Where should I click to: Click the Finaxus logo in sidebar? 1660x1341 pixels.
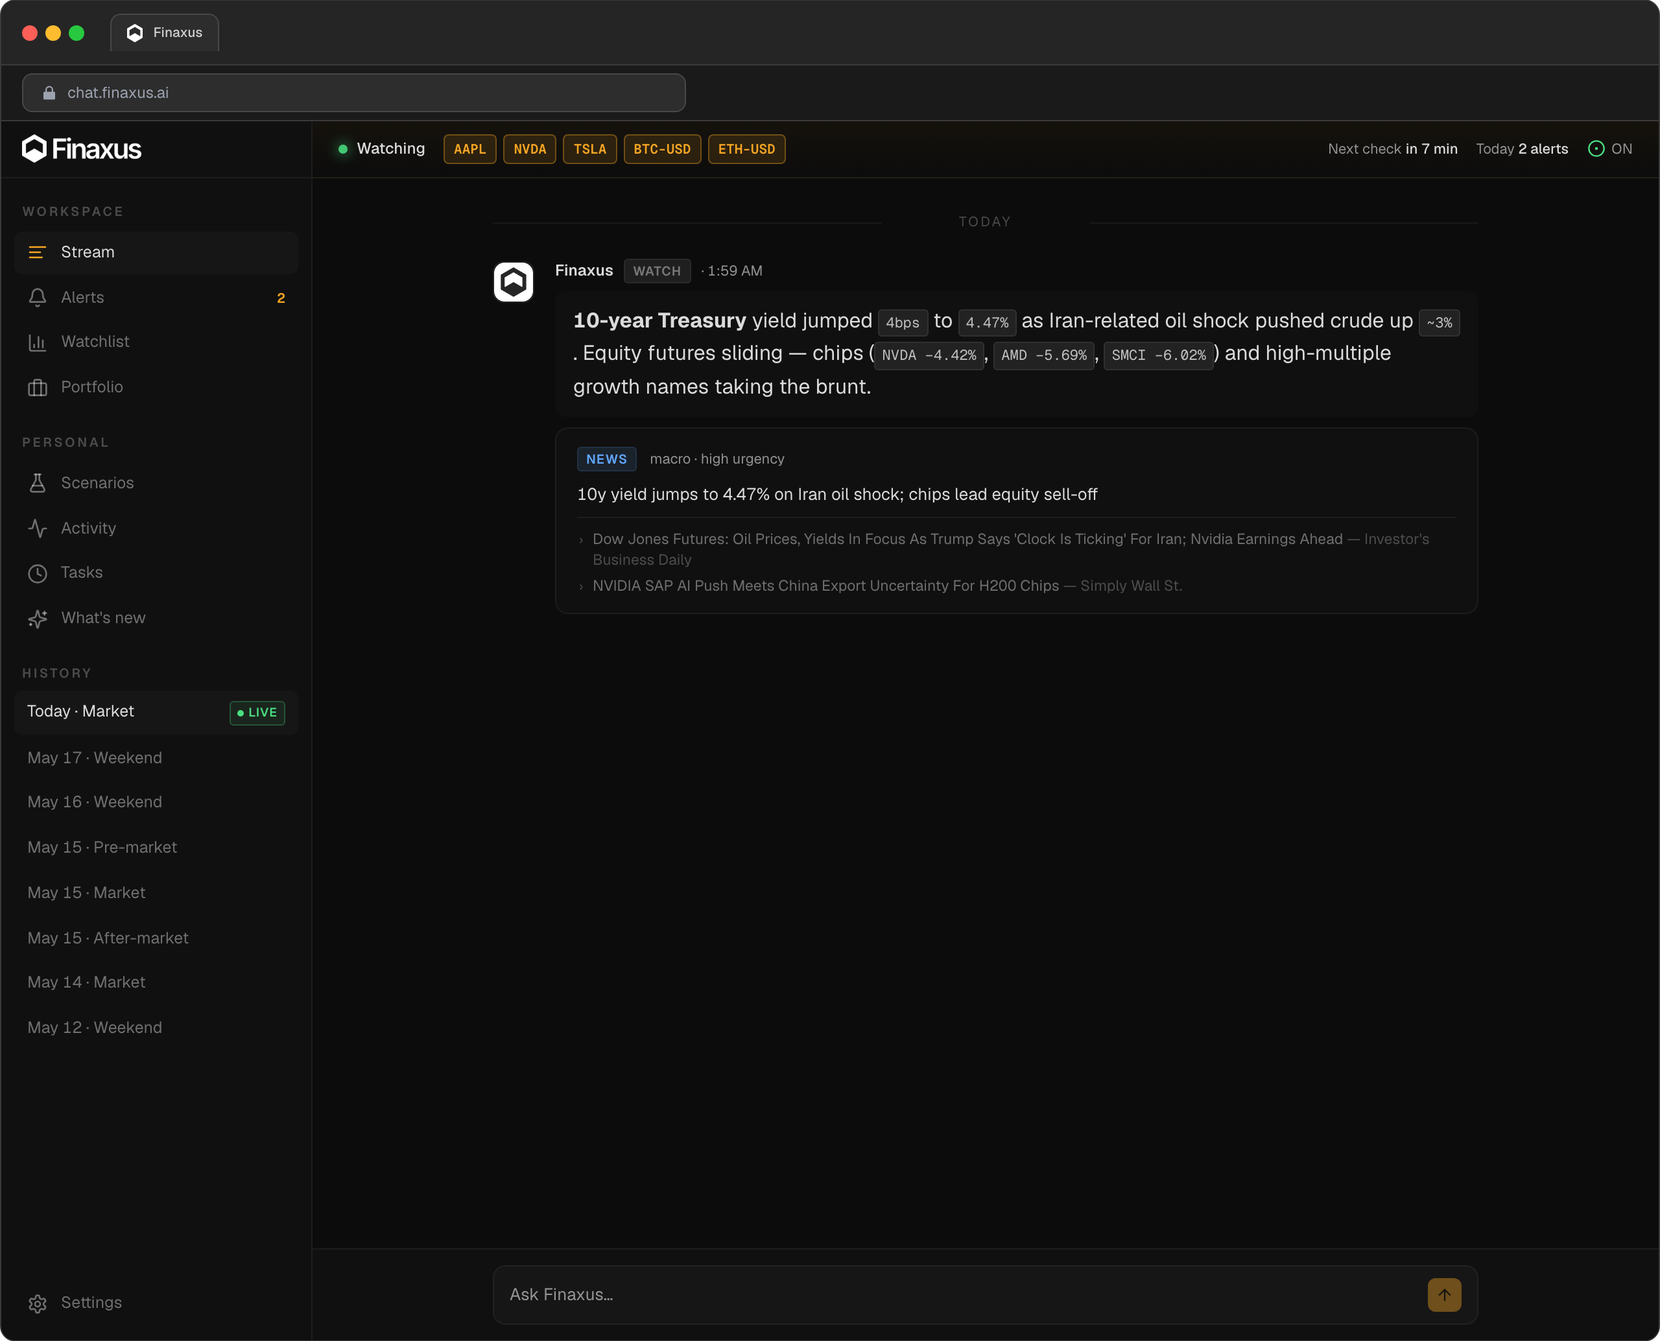pos(81,148)
